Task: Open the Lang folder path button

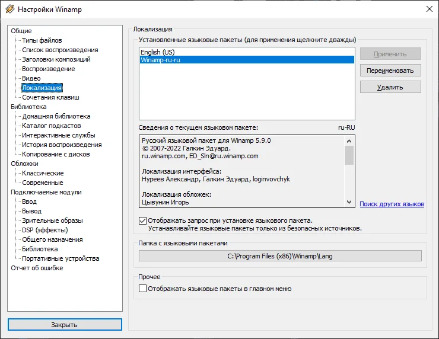Action: (x=280, y=256)
